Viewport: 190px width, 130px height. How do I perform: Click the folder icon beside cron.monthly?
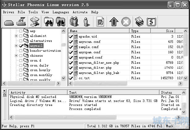(26, 75)
